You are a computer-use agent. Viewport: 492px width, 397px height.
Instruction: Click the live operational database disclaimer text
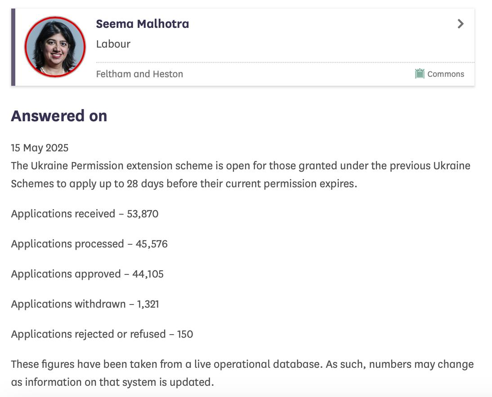click(242, 373)
